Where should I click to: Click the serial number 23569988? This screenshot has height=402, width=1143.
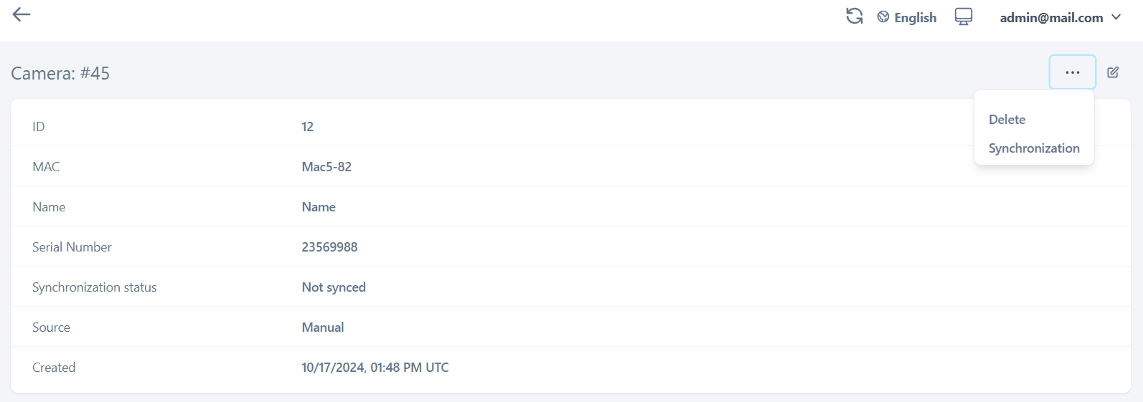329,247
